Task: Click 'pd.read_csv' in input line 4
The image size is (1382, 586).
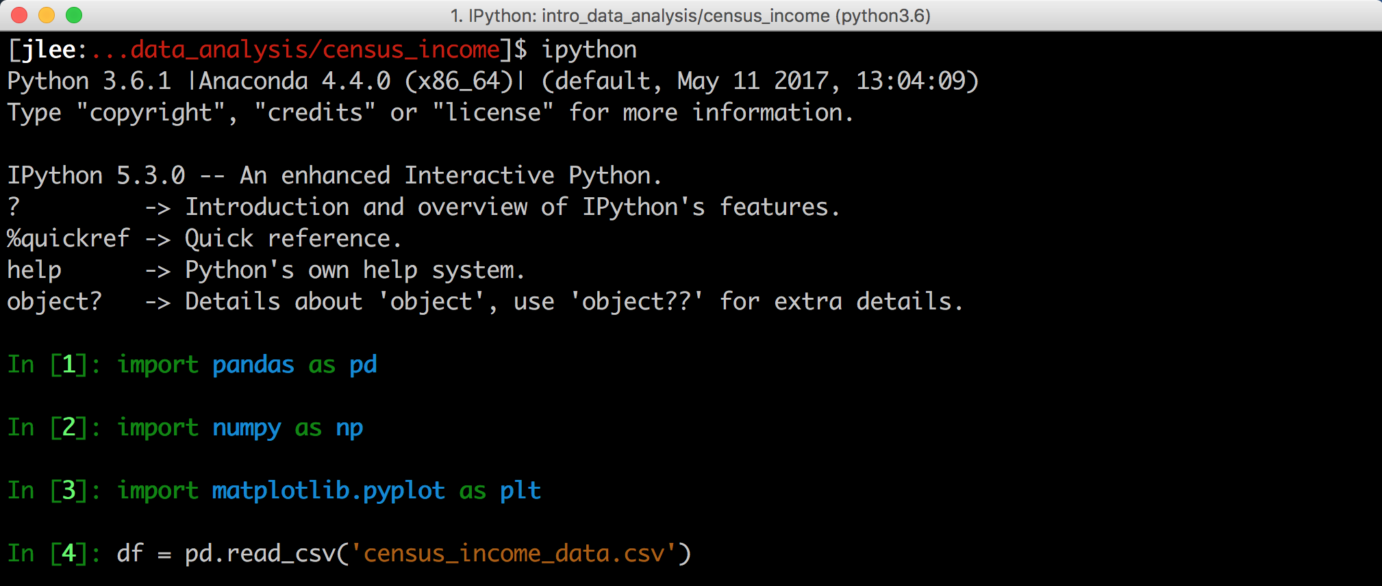Action: (x=260, y=554)
